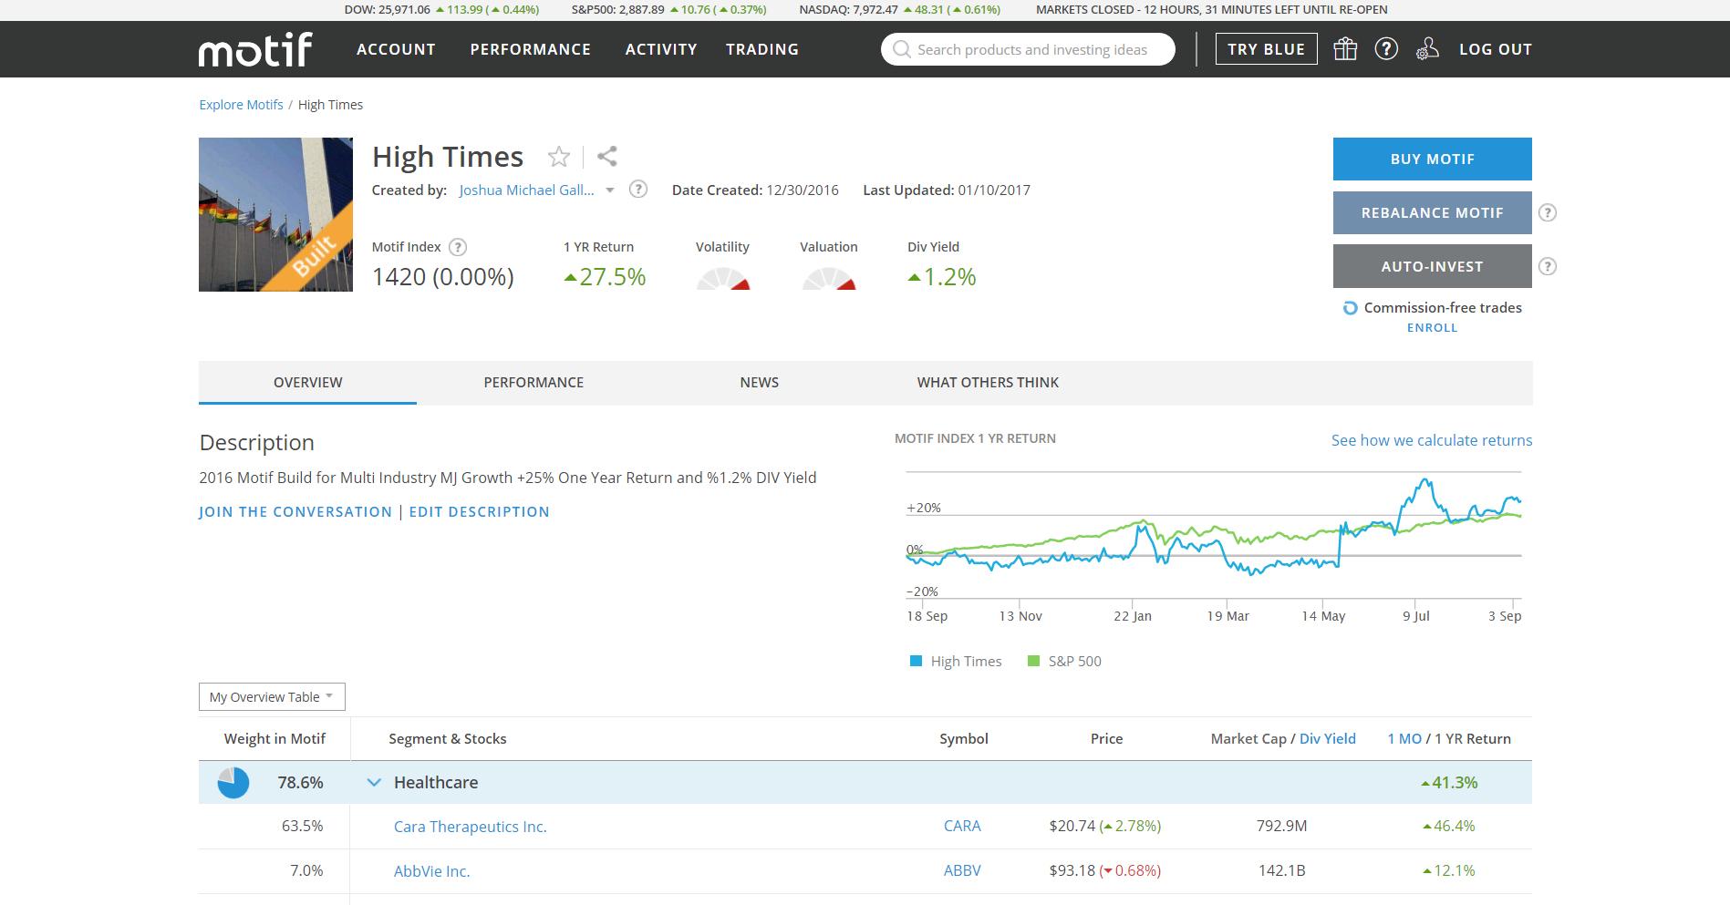Open See how we calculate returns
Image resolution: width=1730 pixels, height=905 pixels.
tap(1432, 440)
